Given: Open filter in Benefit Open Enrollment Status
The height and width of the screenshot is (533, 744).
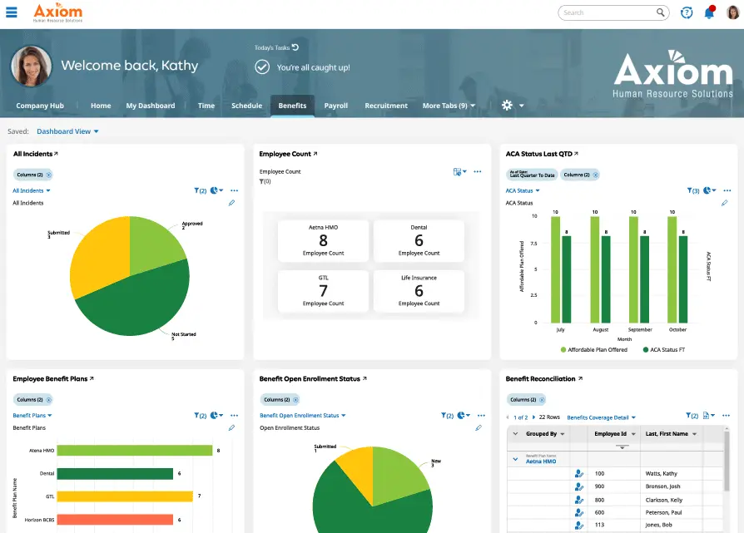Looking at the screenshot, I should [447, 416].
